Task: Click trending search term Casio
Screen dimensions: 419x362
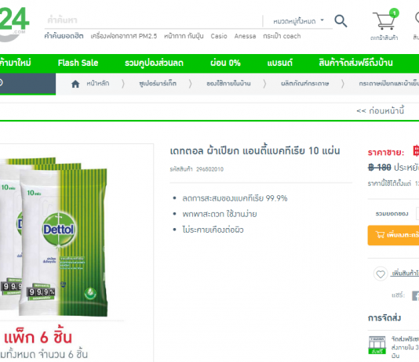Action: [219, 36]
